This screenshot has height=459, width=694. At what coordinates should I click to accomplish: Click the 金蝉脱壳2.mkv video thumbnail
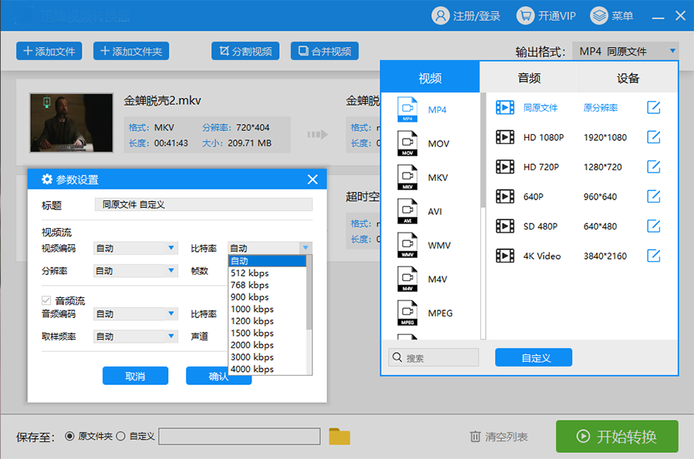(71, 122)
